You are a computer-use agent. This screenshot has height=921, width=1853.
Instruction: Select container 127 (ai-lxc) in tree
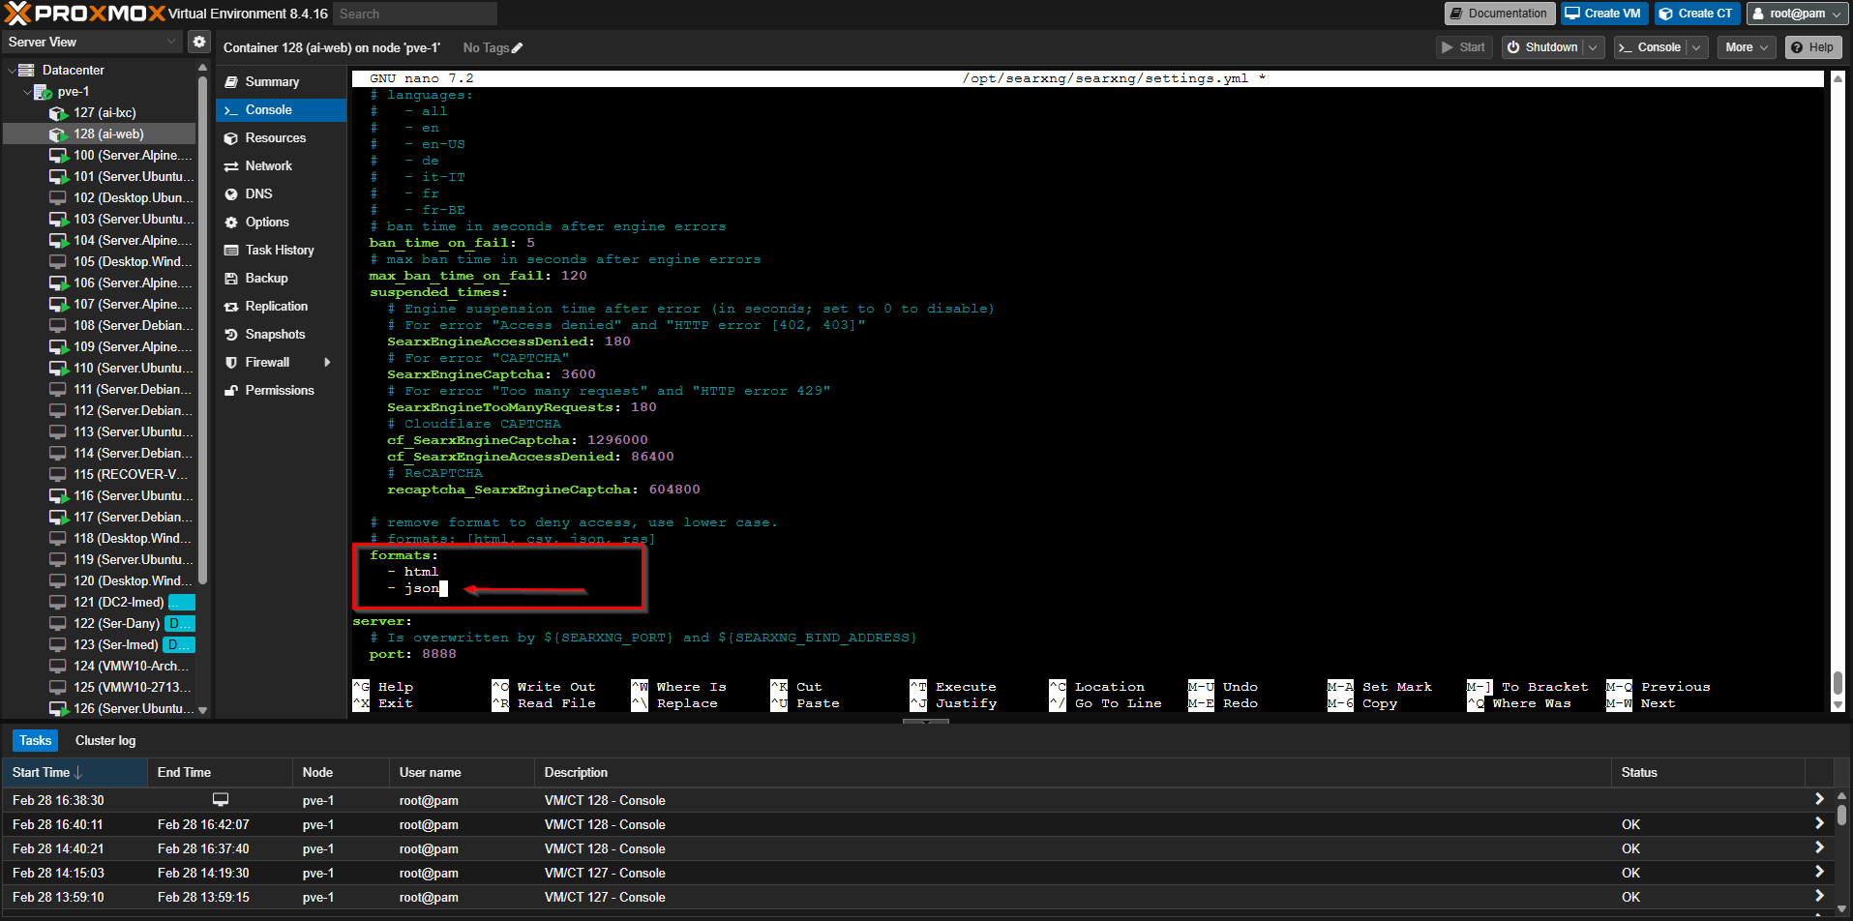tap(105, 113)
